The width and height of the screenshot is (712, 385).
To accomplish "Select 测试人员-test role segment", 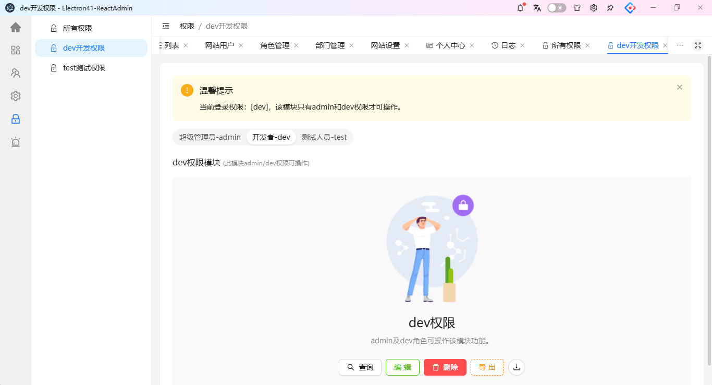I will click(324, 137).
